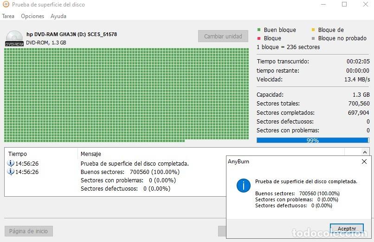Viewport: 374px width, 242px height.
Task: Click Aceptar in the AnyBurn dialog
Action: pos(347,229)
